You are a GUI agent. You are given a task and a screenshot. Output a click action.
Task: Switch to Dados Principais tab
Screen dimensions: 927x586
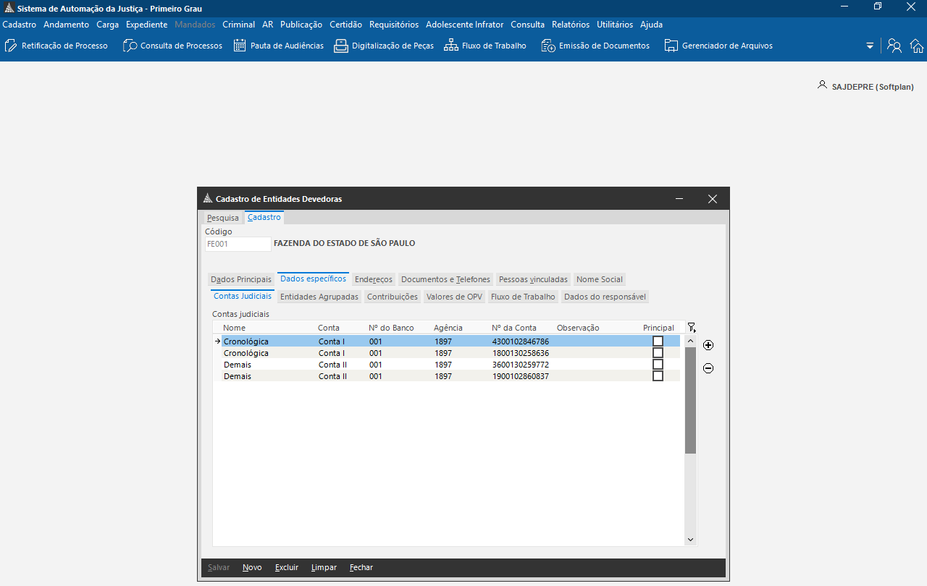click(241, 279)
